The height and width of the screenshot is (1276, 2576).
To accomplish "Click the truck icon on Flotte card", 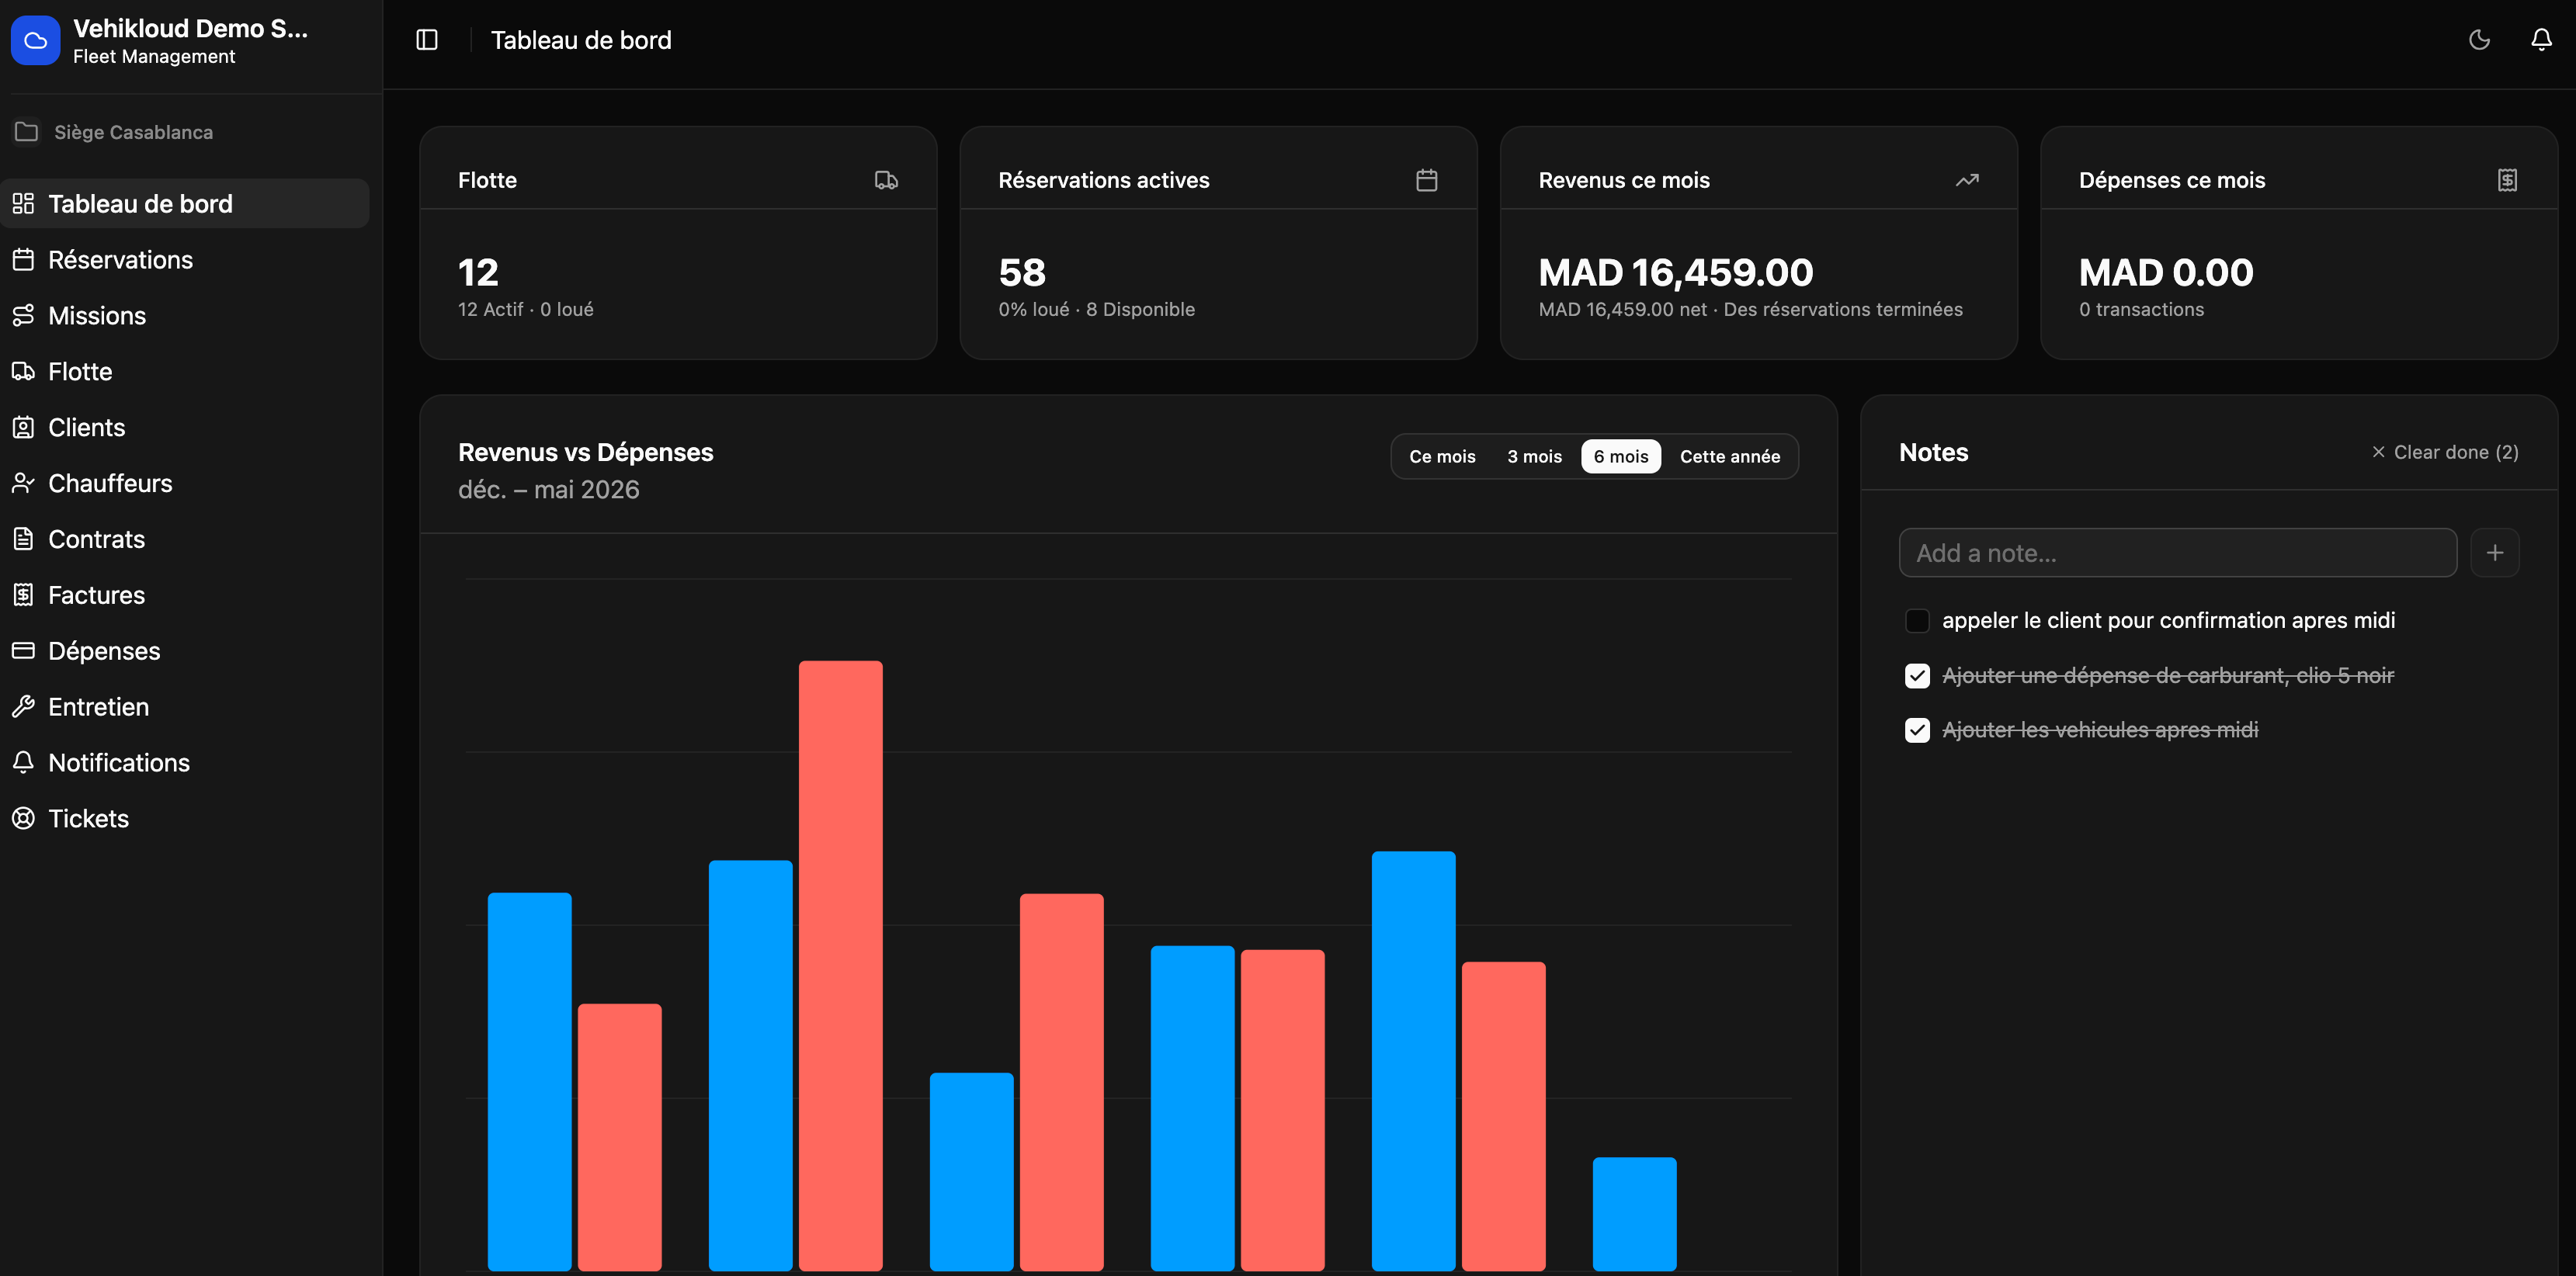I will [886, 180].
